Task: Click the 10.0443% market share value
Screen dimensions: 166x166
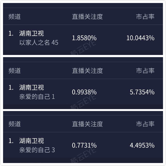Action: pyautogui.click(x=140, y=38)
